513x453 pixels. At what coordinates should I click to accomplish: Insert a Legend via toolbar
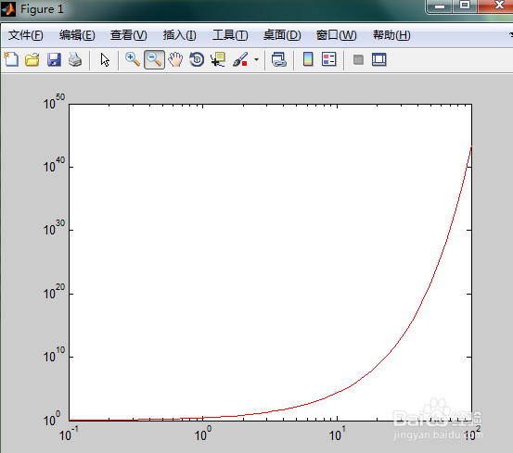[x=329, y=59]
